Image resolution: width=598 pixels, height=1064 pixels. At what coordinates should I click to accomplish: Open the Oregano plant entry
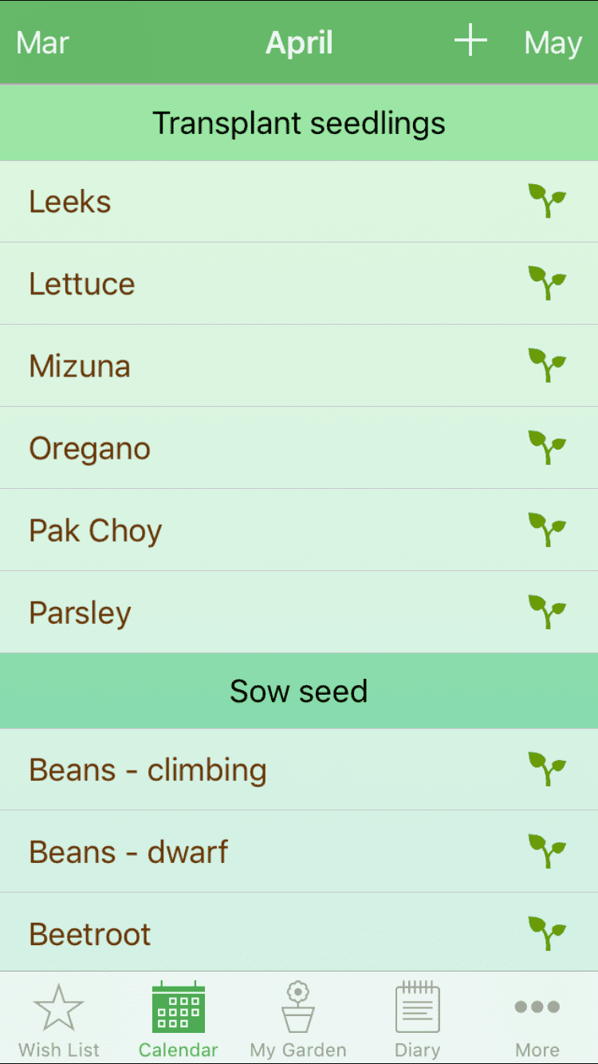[x=299, y=447]
